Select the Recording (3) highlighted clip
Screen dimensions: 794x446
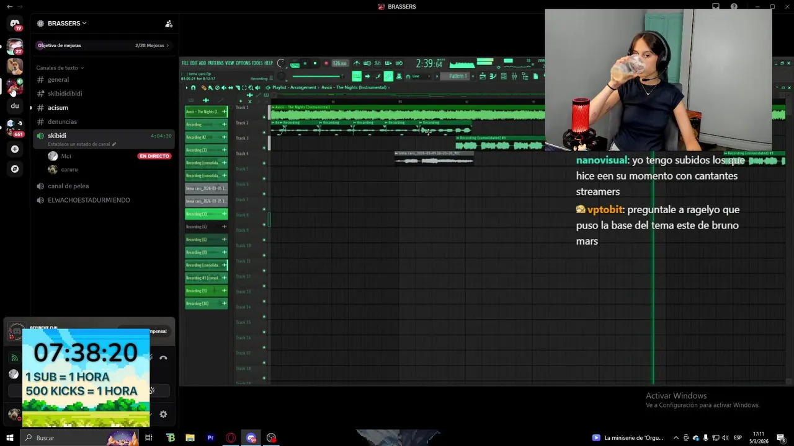pos(206,214)
